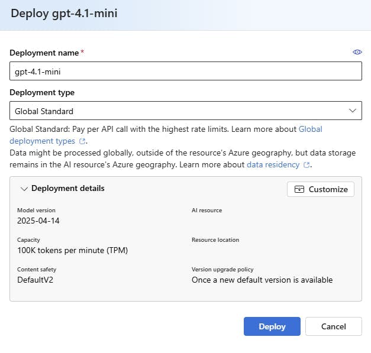371x353 pixels.
Task: Click 'Once a new default version is available'
Action: coord(262,280)
